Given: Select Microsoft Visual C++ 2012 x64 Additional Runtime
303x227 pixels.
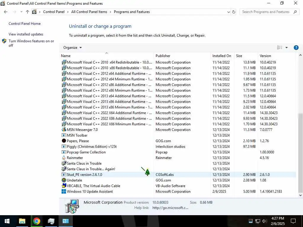Looking at the screenshot, I should 109,73.
